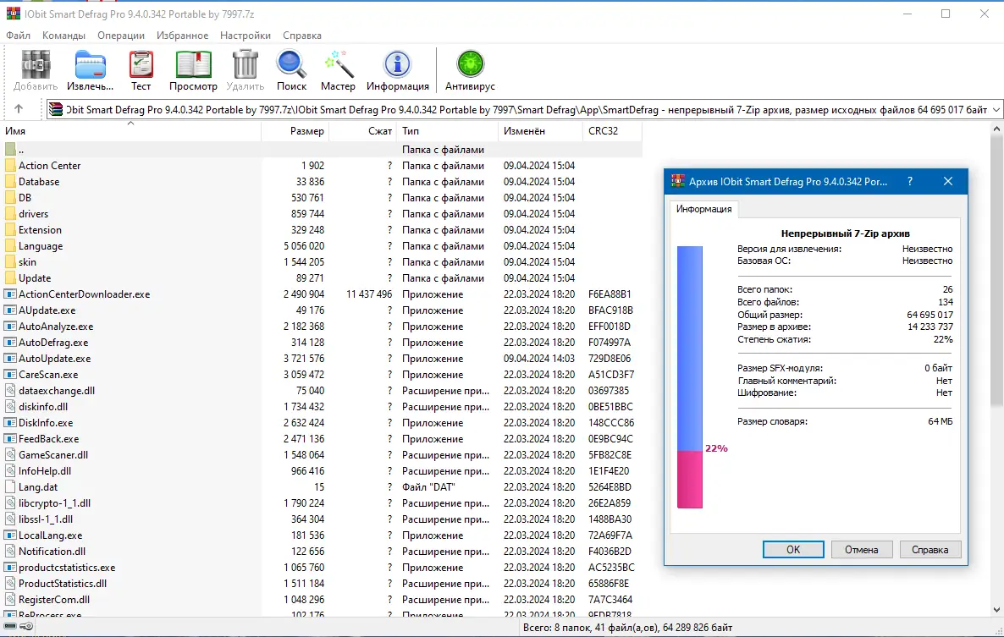Scan archive with the Антивирус tool

click(x=469, y=68)
